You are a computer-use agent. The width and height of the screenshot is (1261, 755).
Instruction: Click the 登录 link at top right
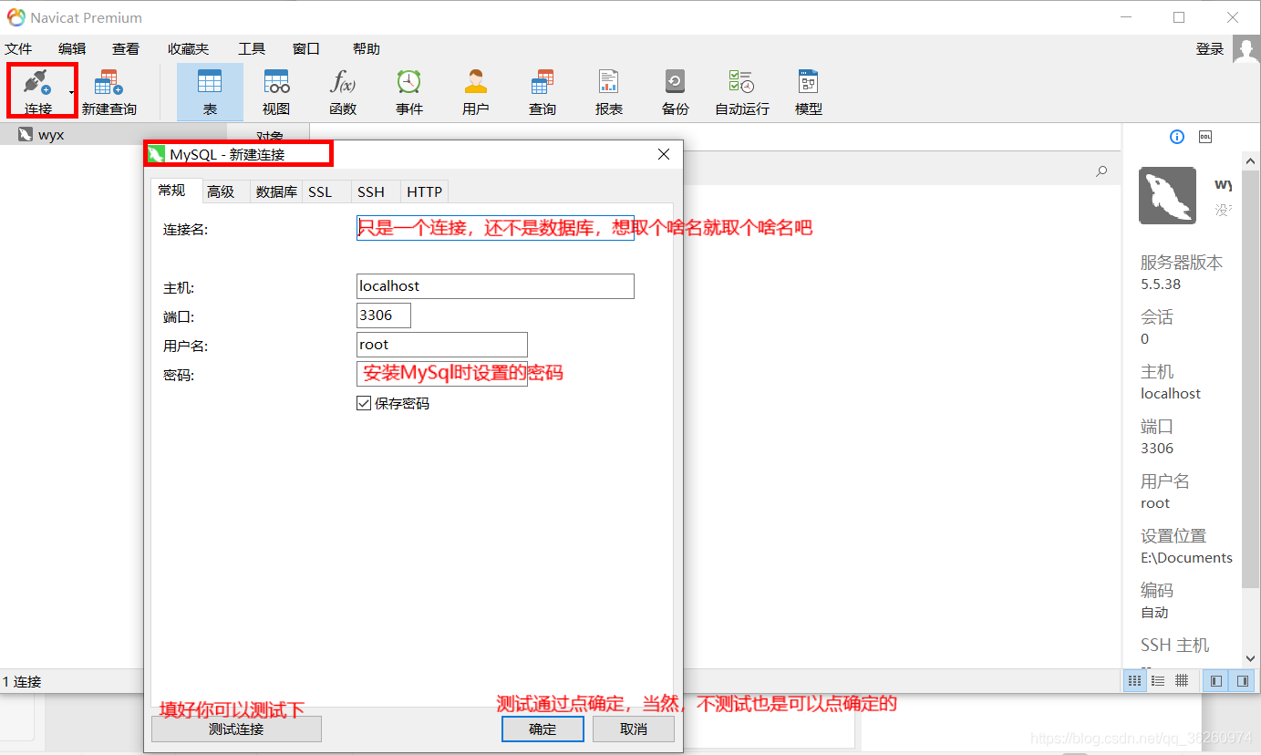pos(1210,49)
